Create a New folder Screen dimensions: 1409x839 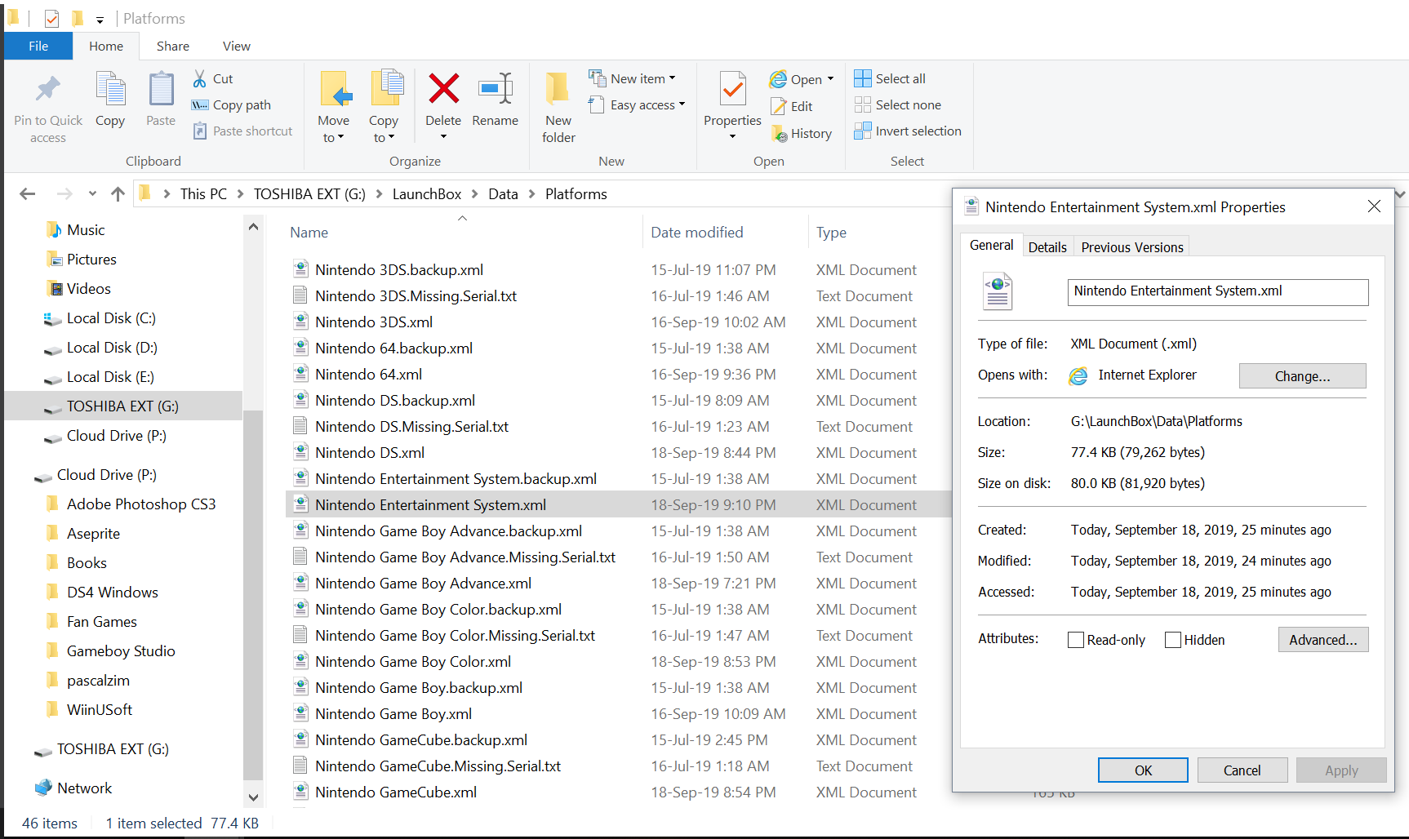tap(558, 108)
